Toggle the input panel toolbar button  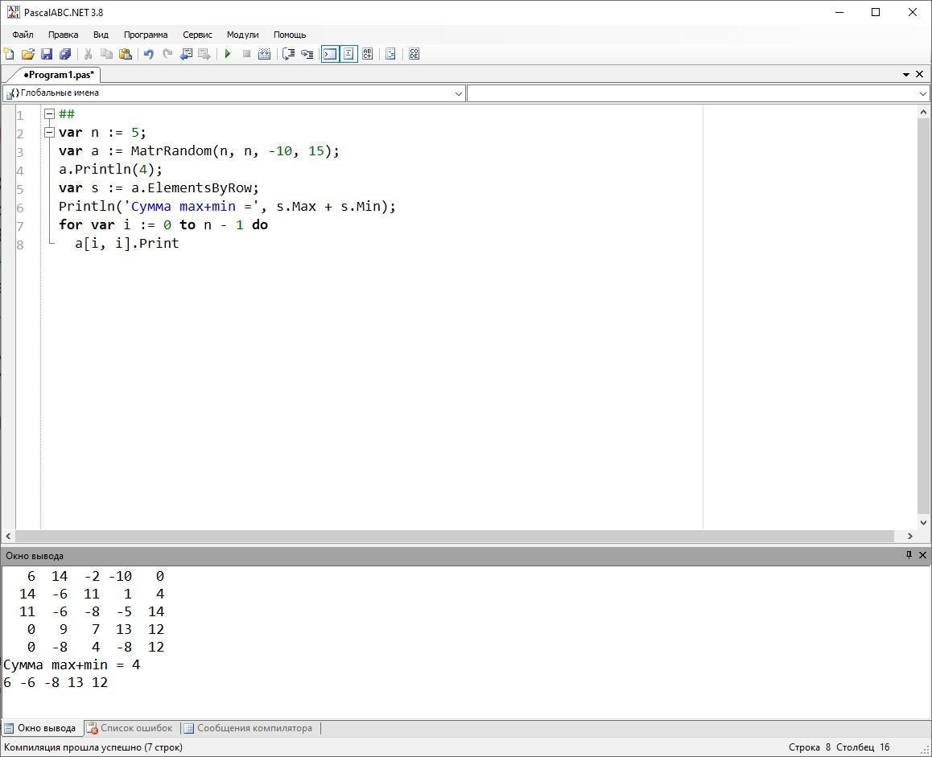point(349,54)
